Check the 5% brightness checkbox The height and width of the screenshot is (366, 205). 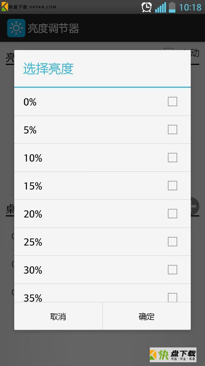(x=173, y=130)
